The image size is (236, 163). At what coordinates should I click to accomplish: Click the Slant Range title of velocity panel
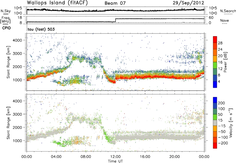click(x=8, y=123)
